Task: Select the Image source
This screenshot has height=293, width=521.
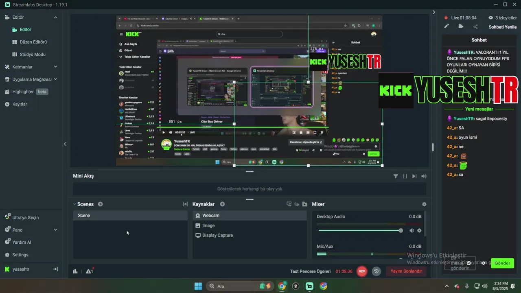Action: pos(250,225)
